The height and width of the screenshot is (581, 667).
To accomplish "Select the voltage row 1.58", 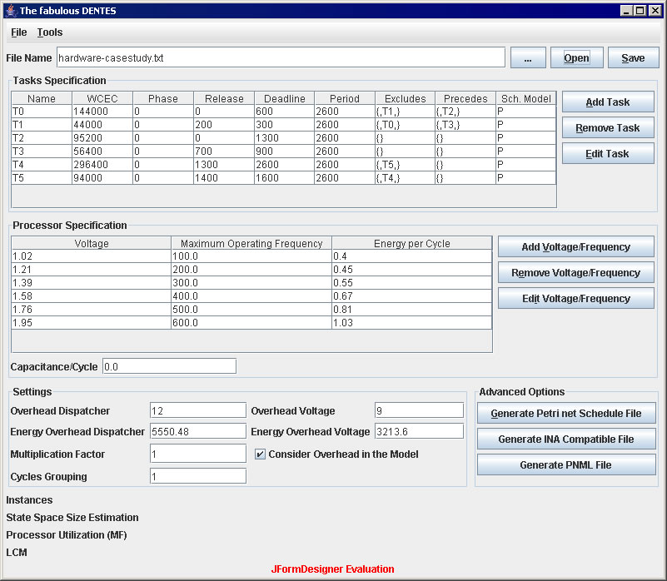I will coord(91,296).
